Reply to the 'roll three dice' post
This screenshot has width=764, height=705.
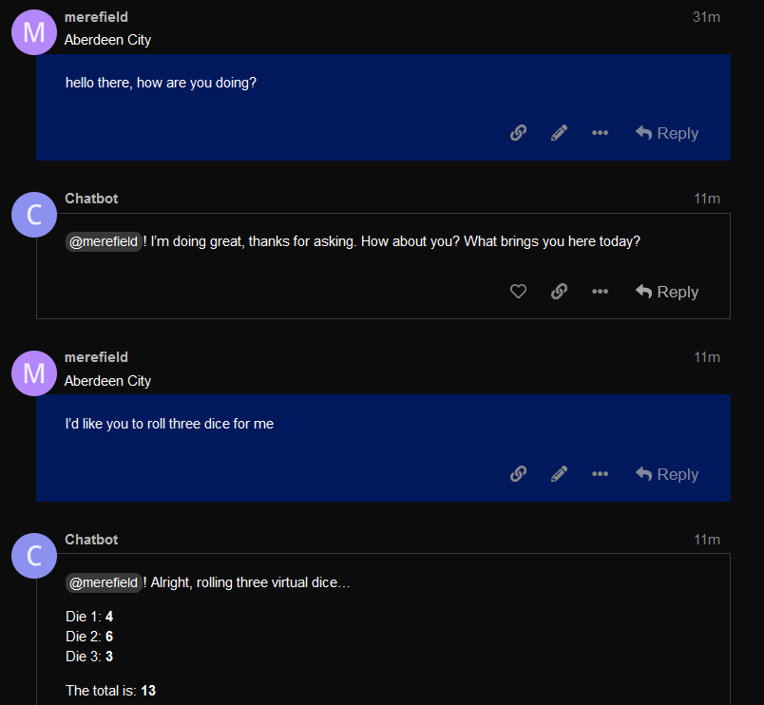(666, 473)
